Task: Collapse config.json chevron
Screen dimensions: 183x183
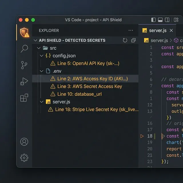Action: click(41, 56)
